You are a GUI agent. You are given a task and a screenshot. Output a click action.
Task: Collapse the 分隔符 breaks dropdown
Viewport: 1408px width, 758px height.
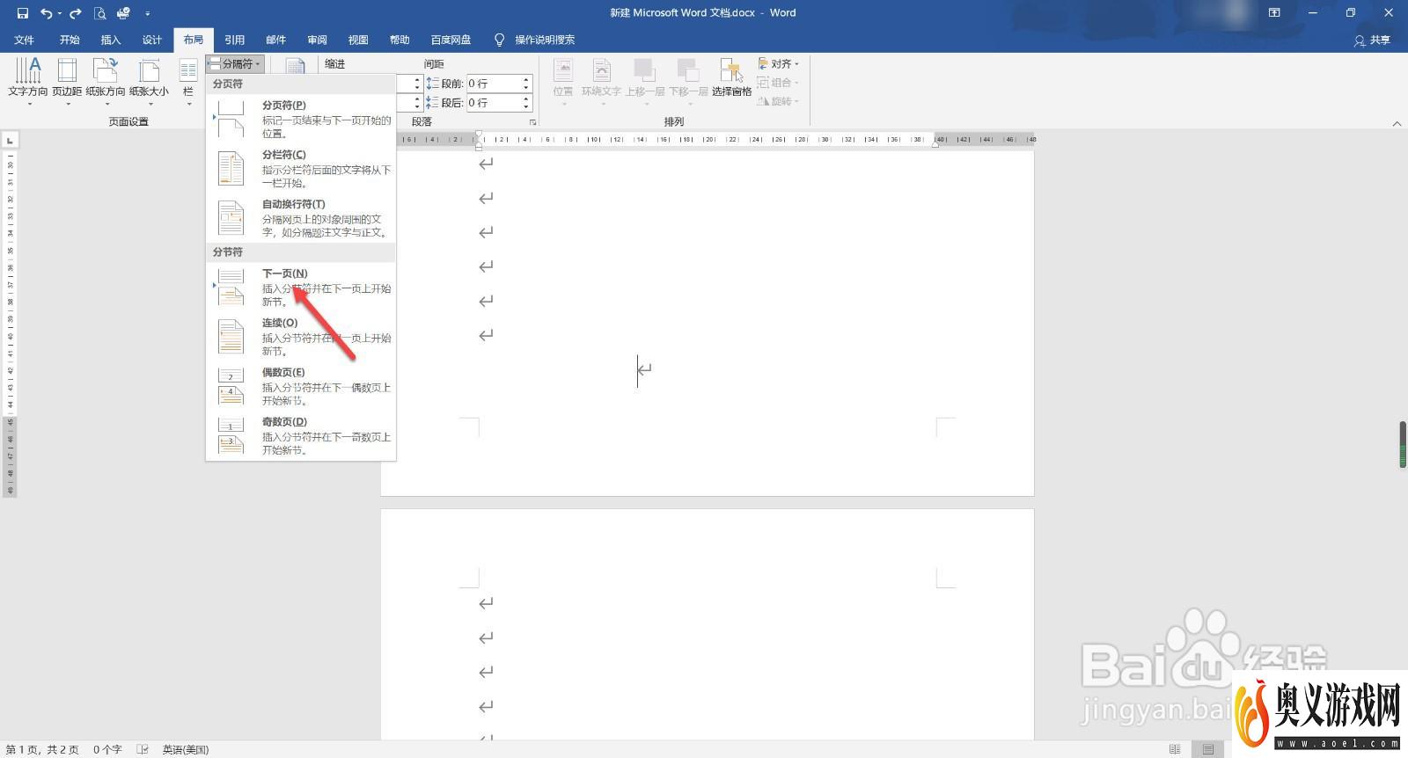coord(234,64)
